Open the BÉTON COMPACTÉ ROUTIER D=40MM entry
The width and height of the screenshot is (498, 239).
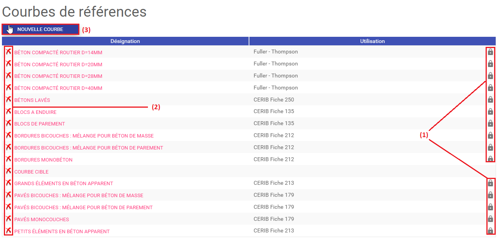click(58, 88)
